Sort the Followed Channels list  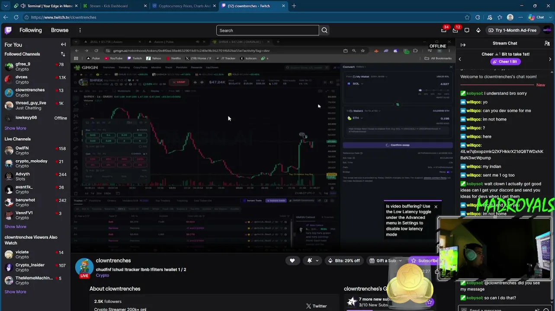63,54
